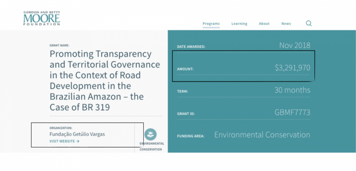The width and height of the screenshot is (356, 171).
Task: Click the grant title about BR 319
Action: pyautogui.click(x=104, y=81)
